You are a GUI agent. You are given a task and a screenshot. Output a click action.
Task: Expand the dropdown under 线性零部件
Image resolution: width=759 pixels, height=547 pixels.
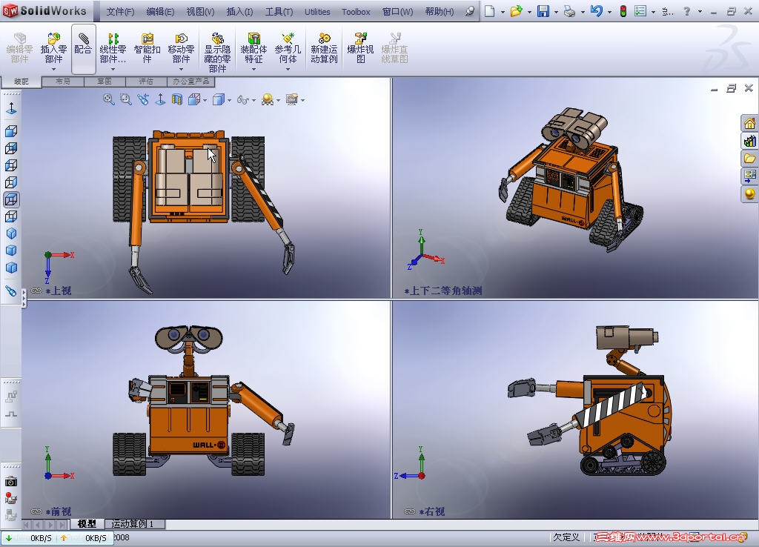pyautogui.click(x=113, y=69)
